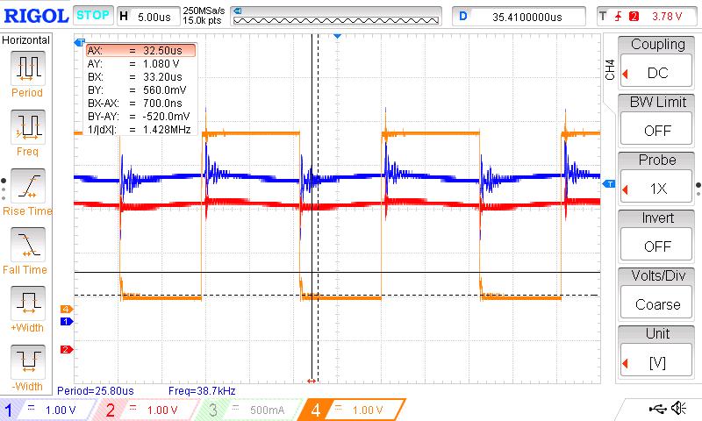
Task: Click the cursor X marker below the grid
Action: [x=312, y=382]
